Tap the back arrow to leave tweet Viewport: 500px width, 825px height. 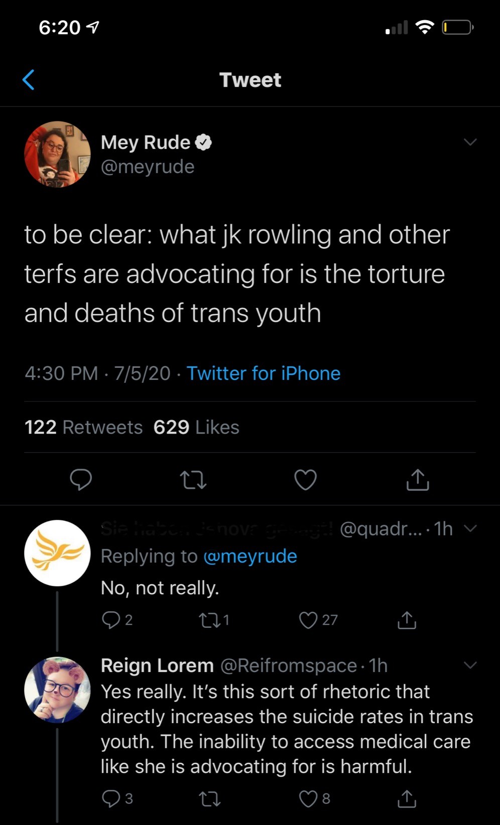(29, 80)
